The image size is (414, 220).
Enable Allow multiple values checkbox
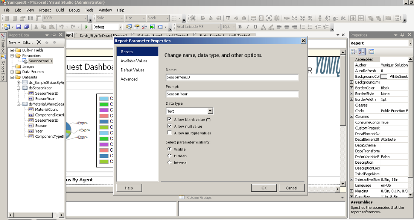(169, 133)
